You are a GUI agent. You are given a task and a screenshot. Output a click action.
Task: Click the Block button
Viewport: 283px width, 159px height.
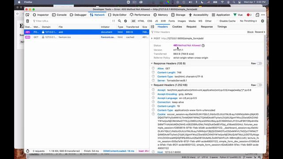pos(250,32)
